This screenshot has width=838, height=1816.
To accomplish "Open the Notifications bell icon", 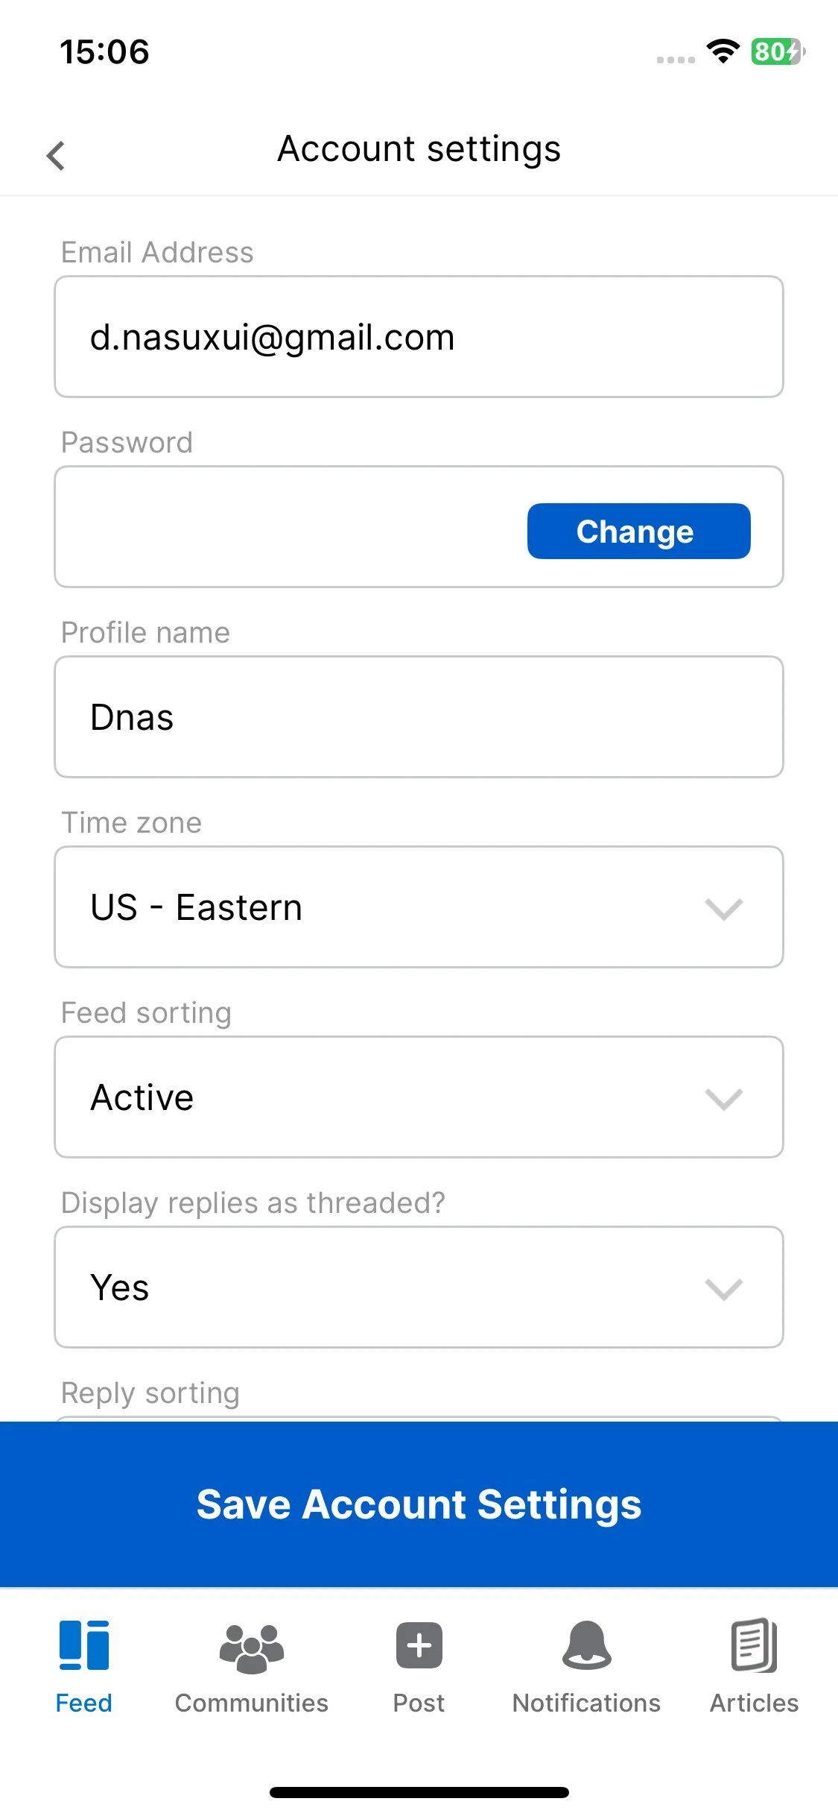I will pos(587,1645).
